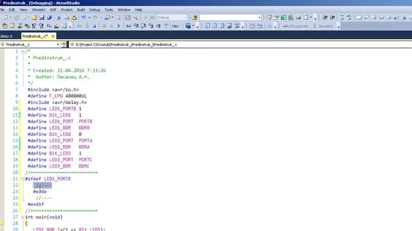Click the Properties window toolbar icon
The image size is (412, 231).
tap(276, 17)
